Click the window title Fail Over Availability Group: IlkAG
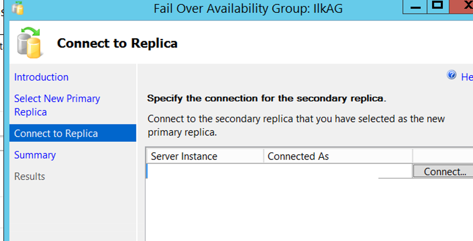Viewport: 473px width, 241px height. click(x=248, y=9)
